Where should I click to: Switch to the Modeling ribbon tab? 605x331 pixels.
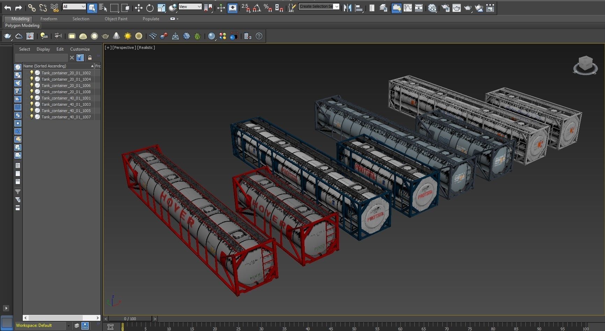(x=20, y=19)
